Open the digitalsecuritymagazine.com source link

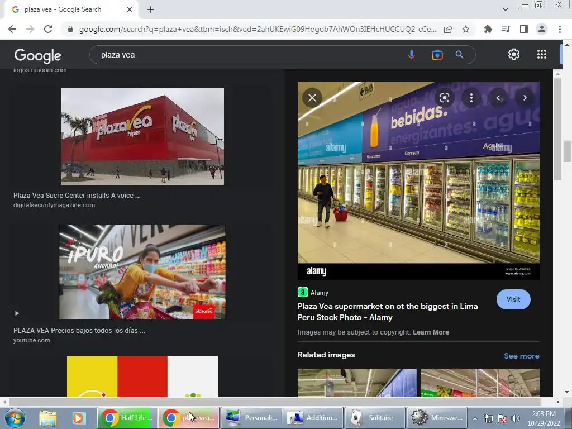point(54,205)
